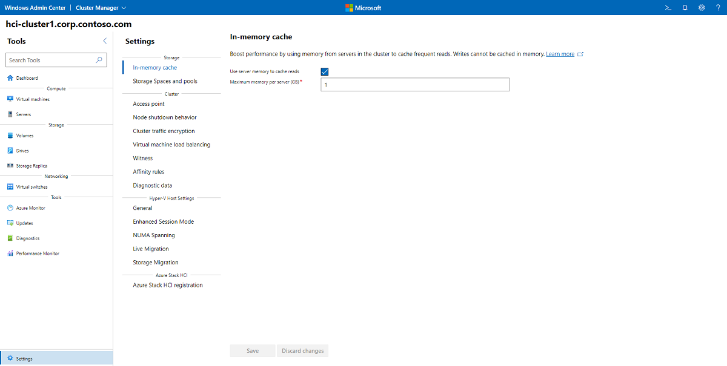This screenshot has height=366, width=727.
Task: Open the notifications bell
Action: [x=685, y=8]
